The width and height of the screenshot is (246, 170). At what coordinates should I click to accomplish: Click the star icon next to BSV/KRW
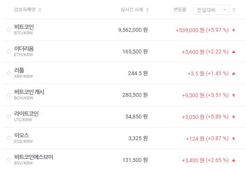click(9, 160)
